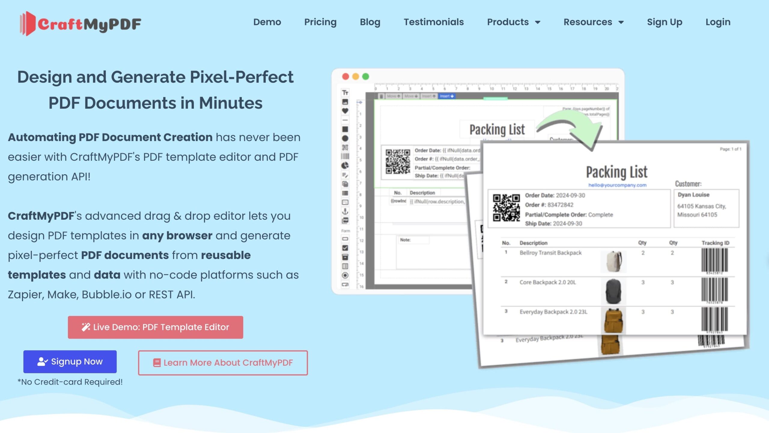The image size is (769, 433).
Task: Select the Image tool icon
Action: pos(345,102)
